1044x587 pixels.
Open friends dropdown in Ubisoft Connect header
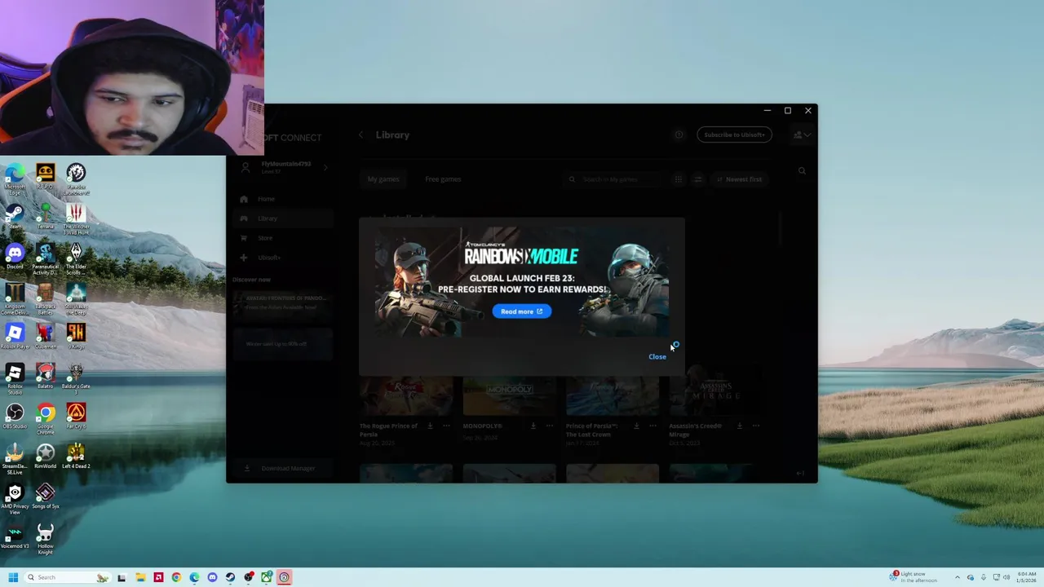pos(802,135)
